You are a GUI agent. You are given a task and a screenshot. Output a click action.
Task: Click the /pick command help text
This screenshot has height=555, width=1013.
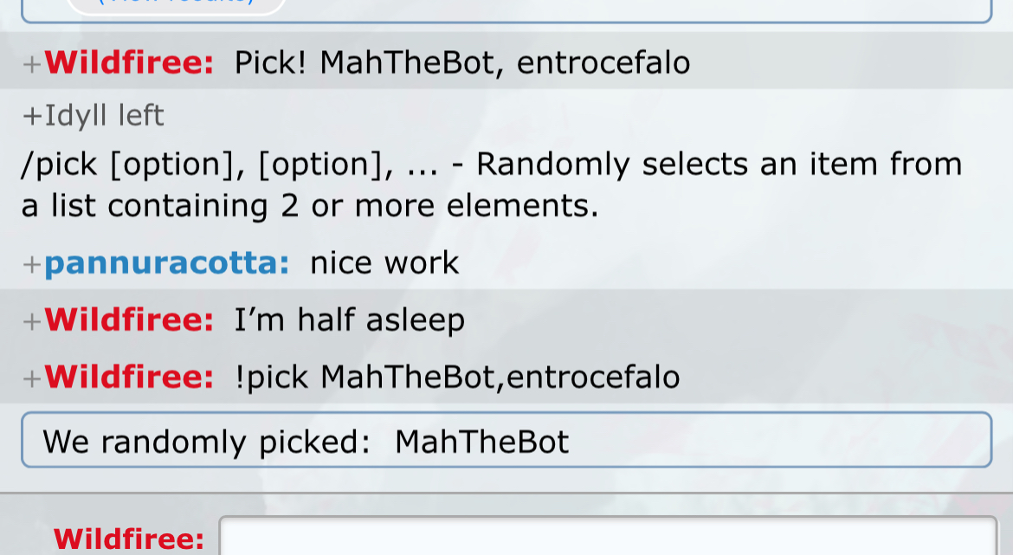point(491,184)
